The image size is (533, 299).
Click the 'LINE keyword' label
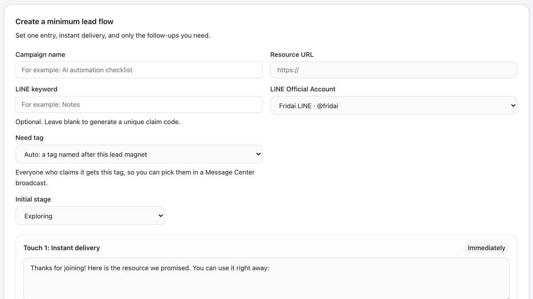[36, 89]
